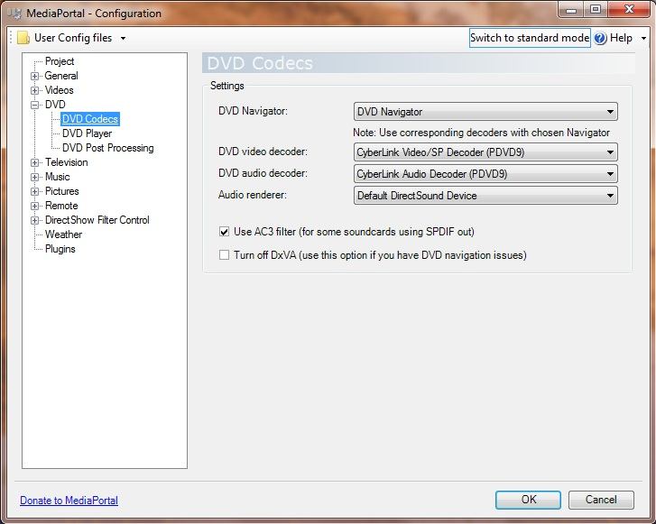Click the blue Help question mark icon
The height and width of the screenshot is (524, 656).
[600, 38]
